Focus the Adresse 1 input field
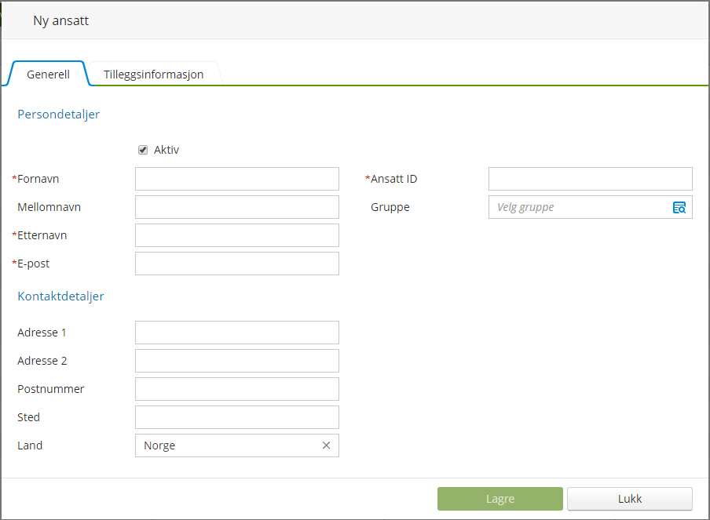The height and width of the screenshot is (520, 710). (x=237, y=333)
